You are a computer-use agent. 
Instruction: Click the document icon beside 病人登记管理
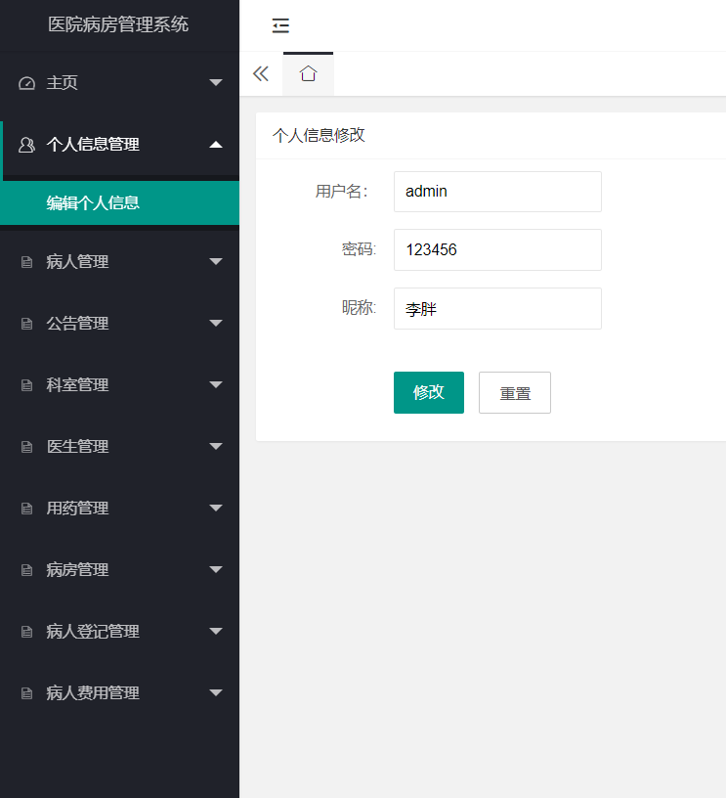[x=27, y=632]
